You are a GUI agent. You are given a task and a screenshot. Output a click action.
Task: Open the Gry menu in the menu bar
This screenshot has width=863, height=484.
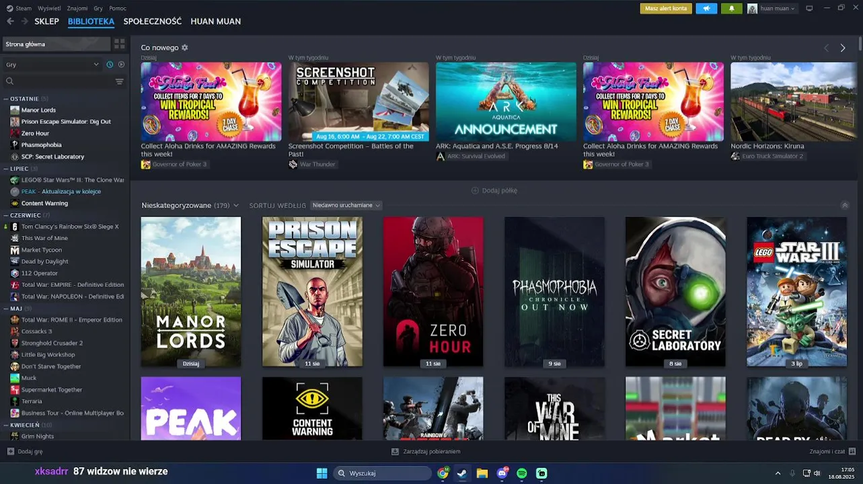tap(98, 8)
